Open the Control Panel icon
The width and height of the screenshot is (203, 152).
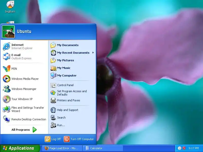(x=53, y=85)
